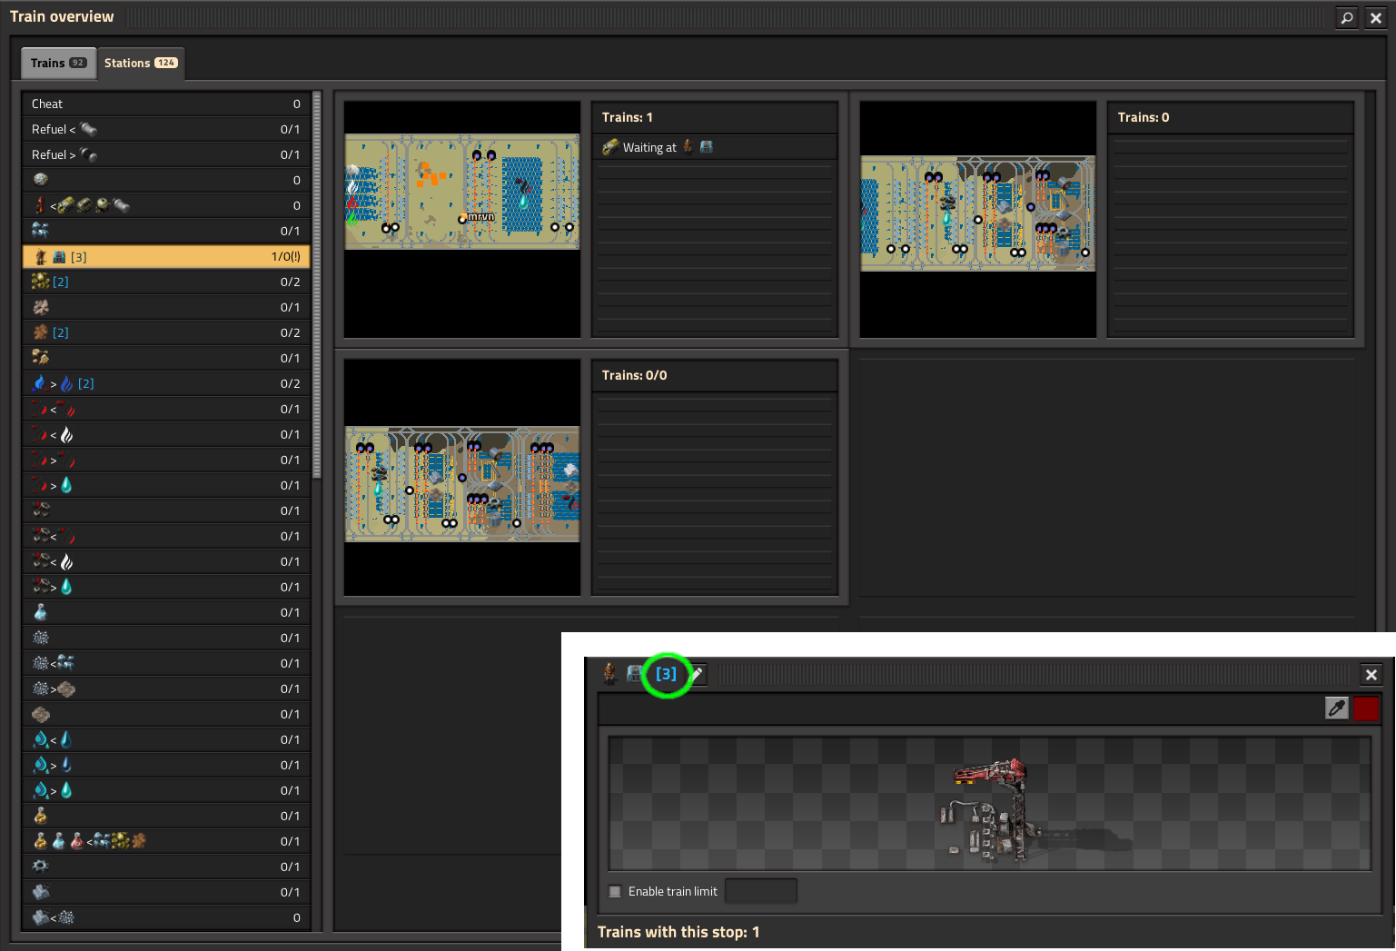This screenshot has height=951, width=1396.
Task: Select the row with coal < white flame
Action: (166, 561)
